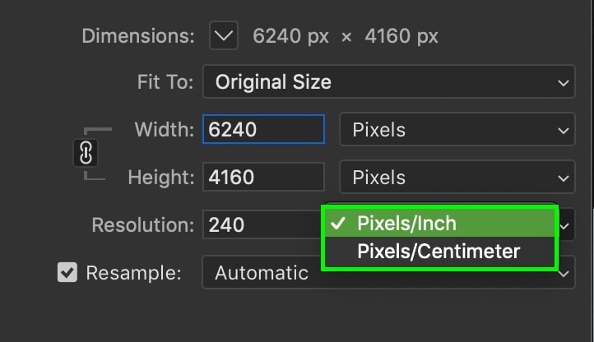
Task: Click the Resolution units chevron arrow
Action: [x=564, y=226]
